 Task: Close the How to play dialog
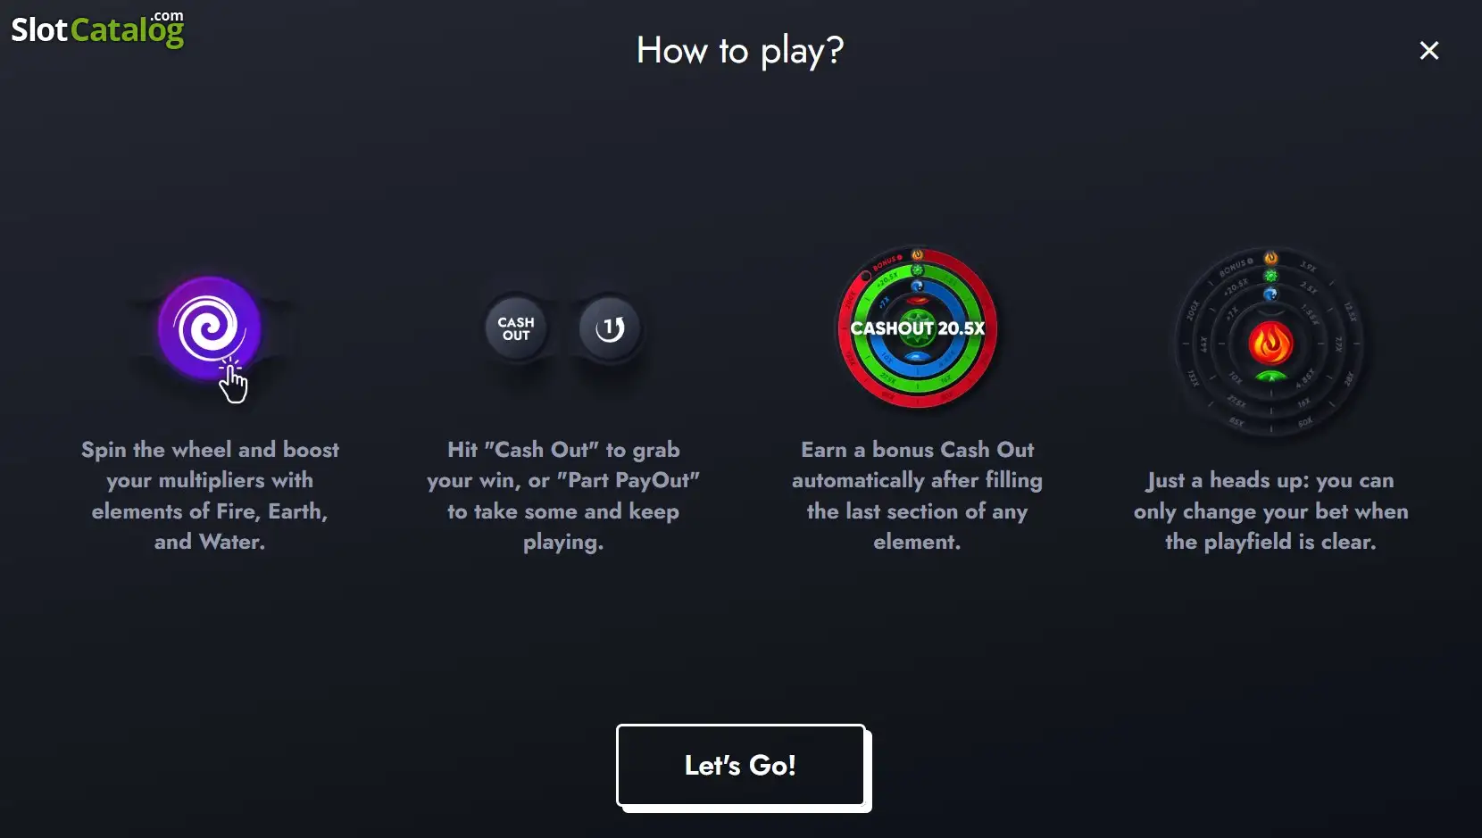click(x=1429, y=51)
